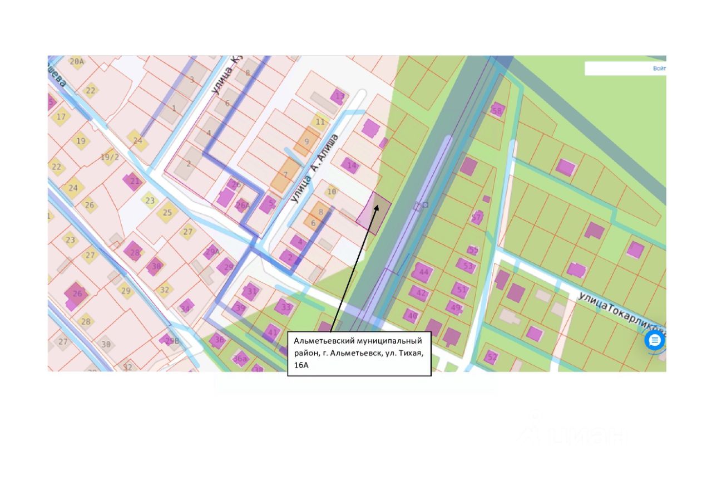Viewport: 712px width, 504px height.
Task: Select the purple building numbered 21
Action: coord(134,181)
